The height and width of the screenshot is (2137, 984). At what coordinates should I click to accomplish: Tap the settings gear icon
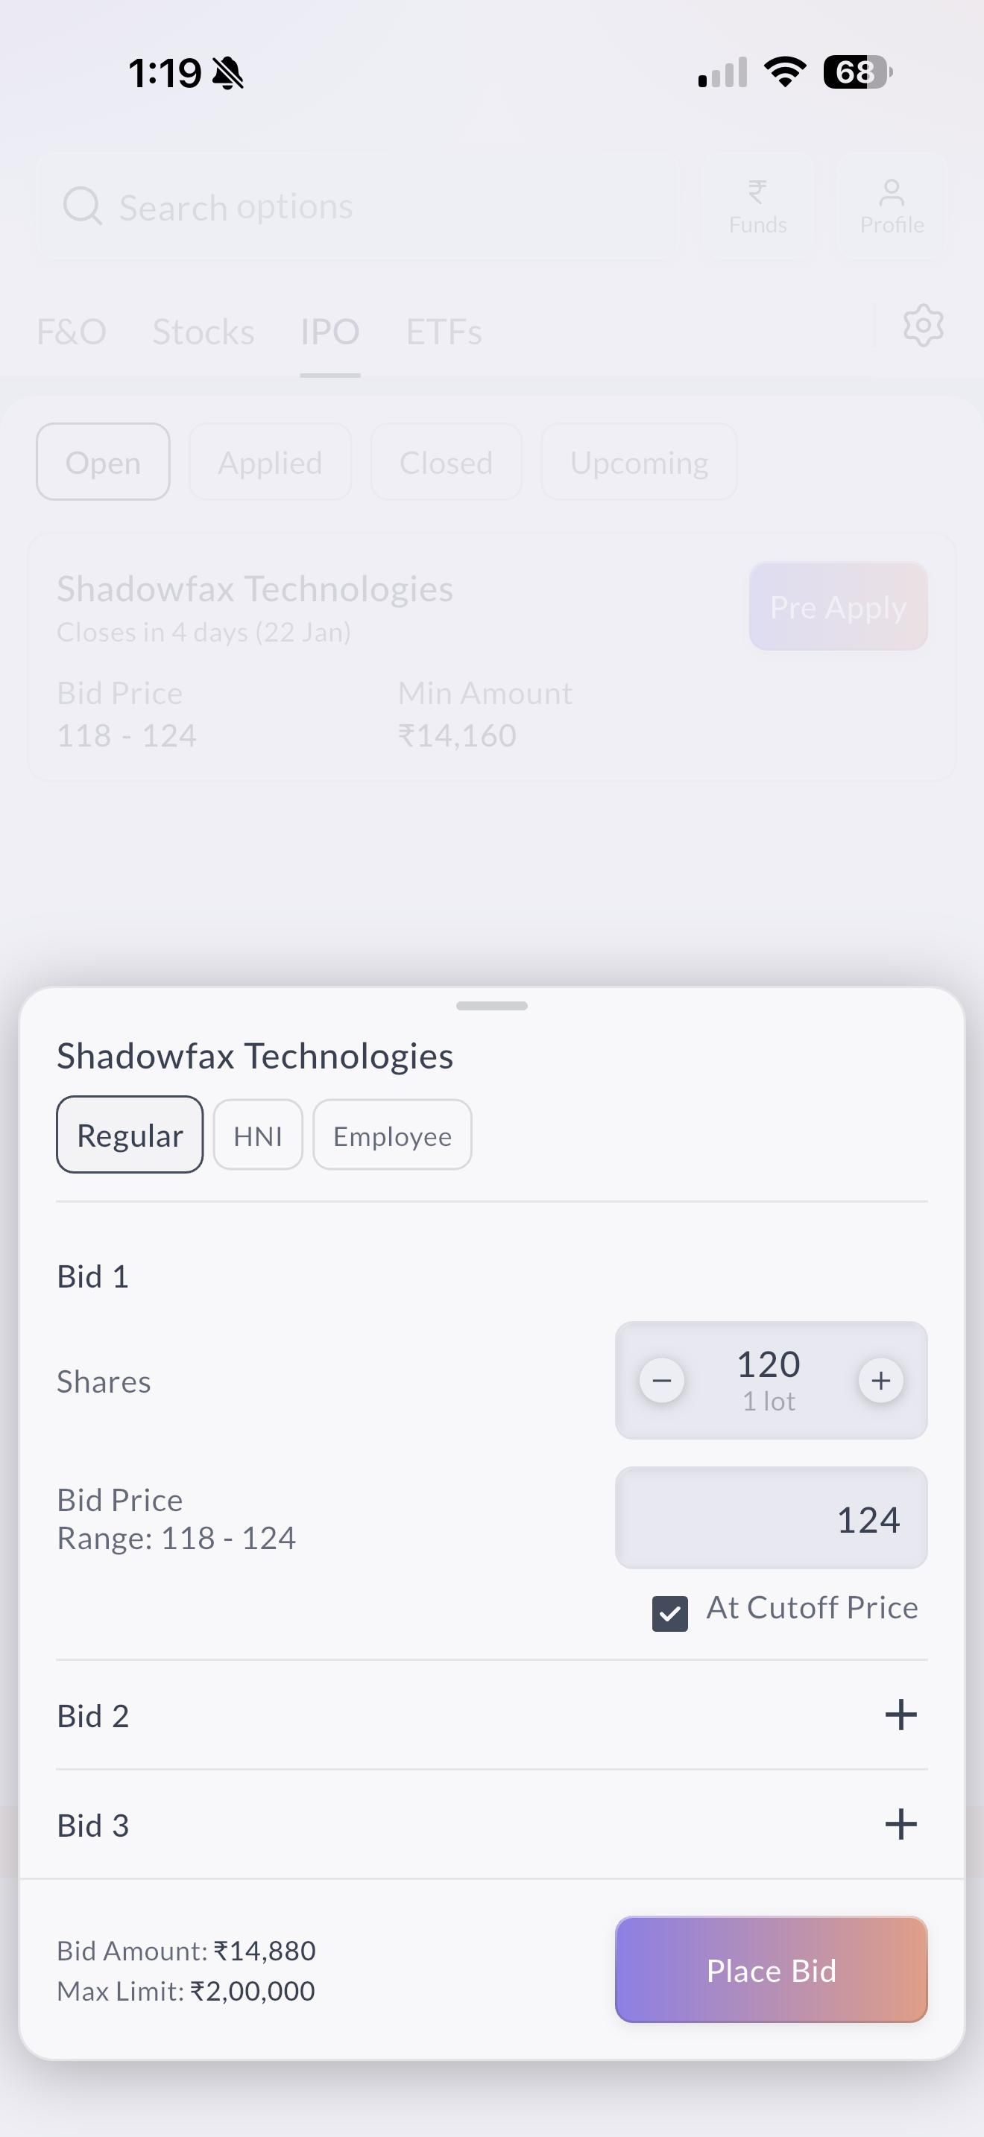(923, 325)
